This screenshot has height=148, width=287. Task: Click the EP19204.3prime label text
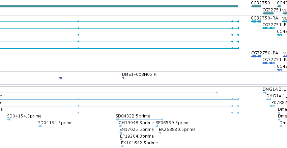[137, 136]
